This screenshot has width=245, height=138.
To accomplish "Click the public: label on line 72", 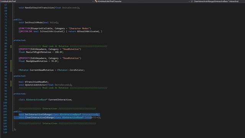I will (18, 20).
